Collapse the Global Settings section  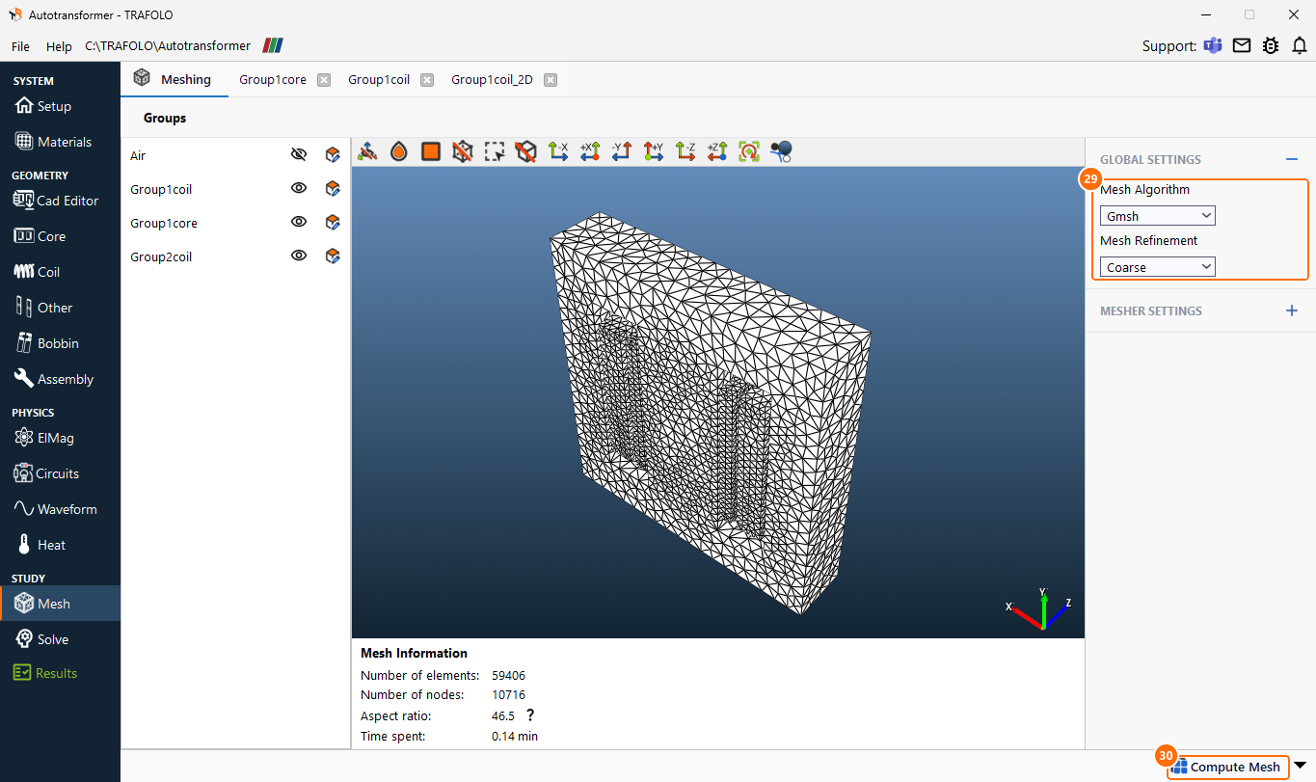[1292, 159]
